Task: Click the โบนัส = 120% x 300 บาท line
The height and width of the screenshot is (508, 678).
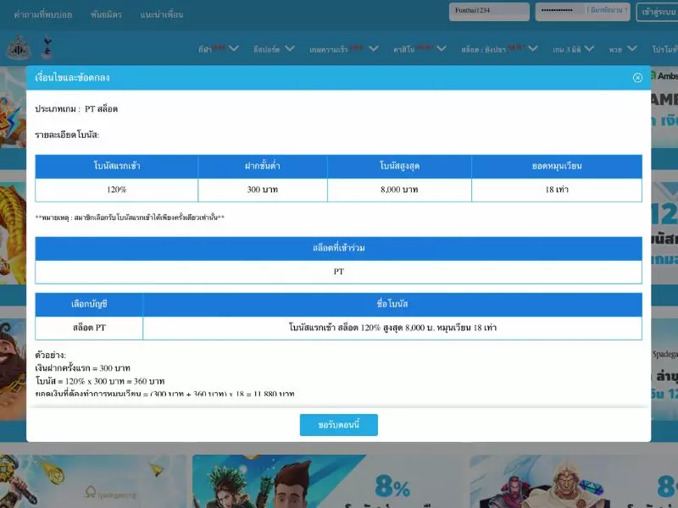Action: tap(100, 382)
